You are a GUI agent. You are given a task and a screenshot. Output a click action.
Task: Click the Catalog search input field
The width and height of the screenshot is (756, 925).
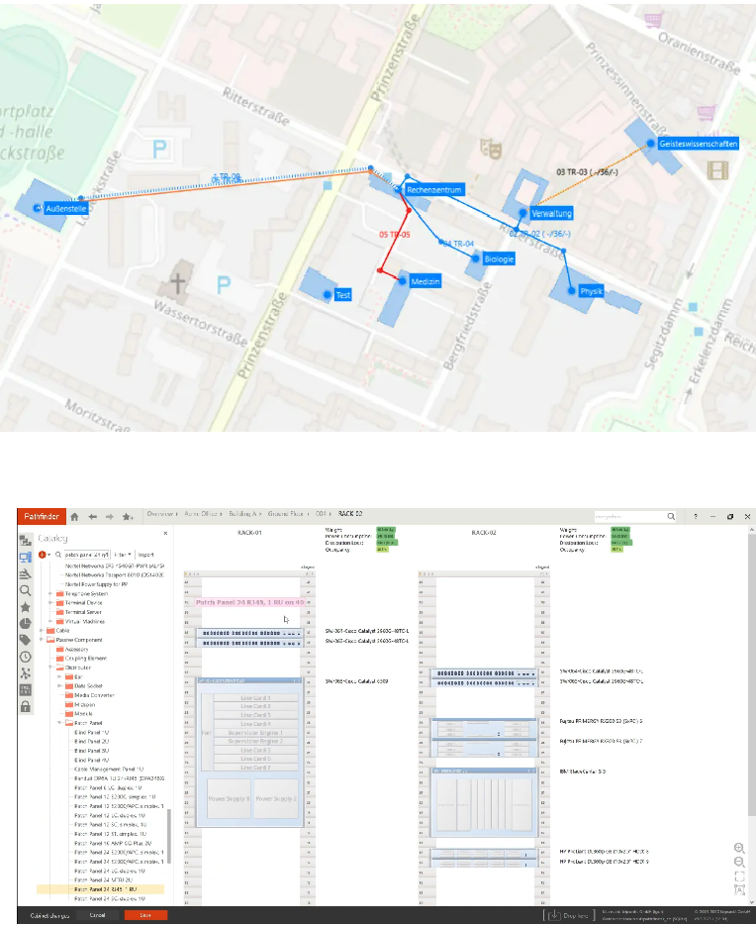pyautogui.click(x=86, y=555)
